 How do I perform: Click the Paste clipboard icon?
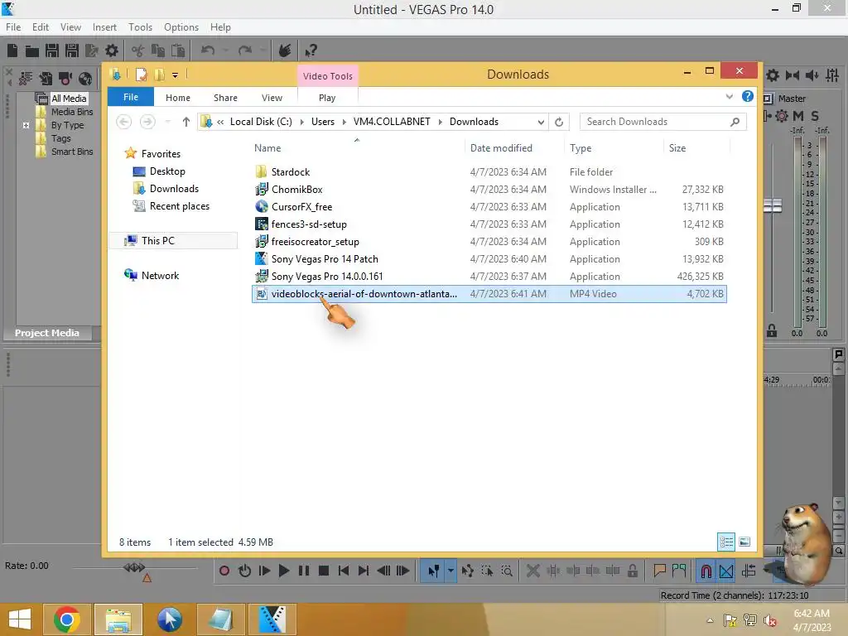[x=178, y=51]
